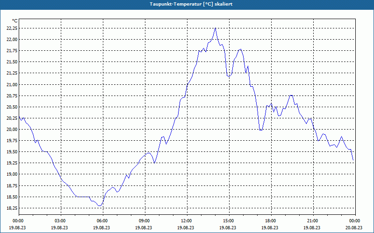Click the 18,25 y-axis value
The width and height of the screenshot is (374, 233).
click(x=12, y=208)
